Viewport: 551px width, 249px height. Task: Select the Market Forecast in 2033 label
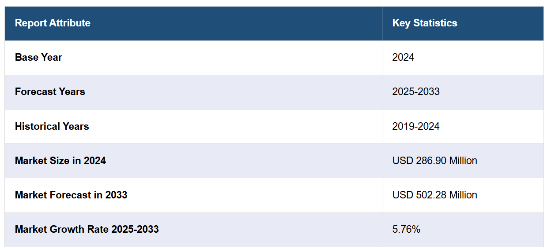click(71, 195)
